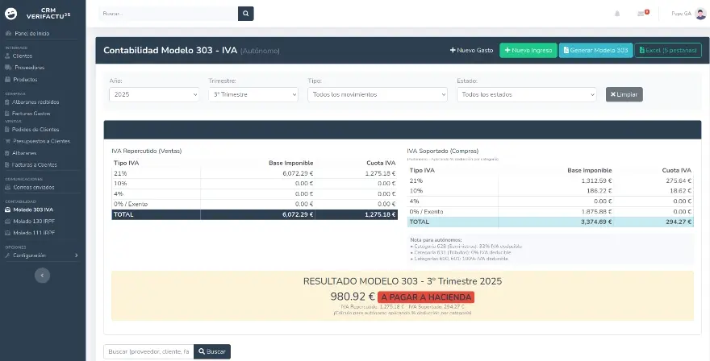
Task: Click the CRM Verifactu smiley logo
Action: pyautogui.click(x=10, y=14)
